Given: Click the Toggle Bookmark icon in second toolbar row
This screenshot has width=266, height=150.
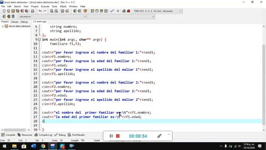Looking at the screenshot, I should [8, 17].
